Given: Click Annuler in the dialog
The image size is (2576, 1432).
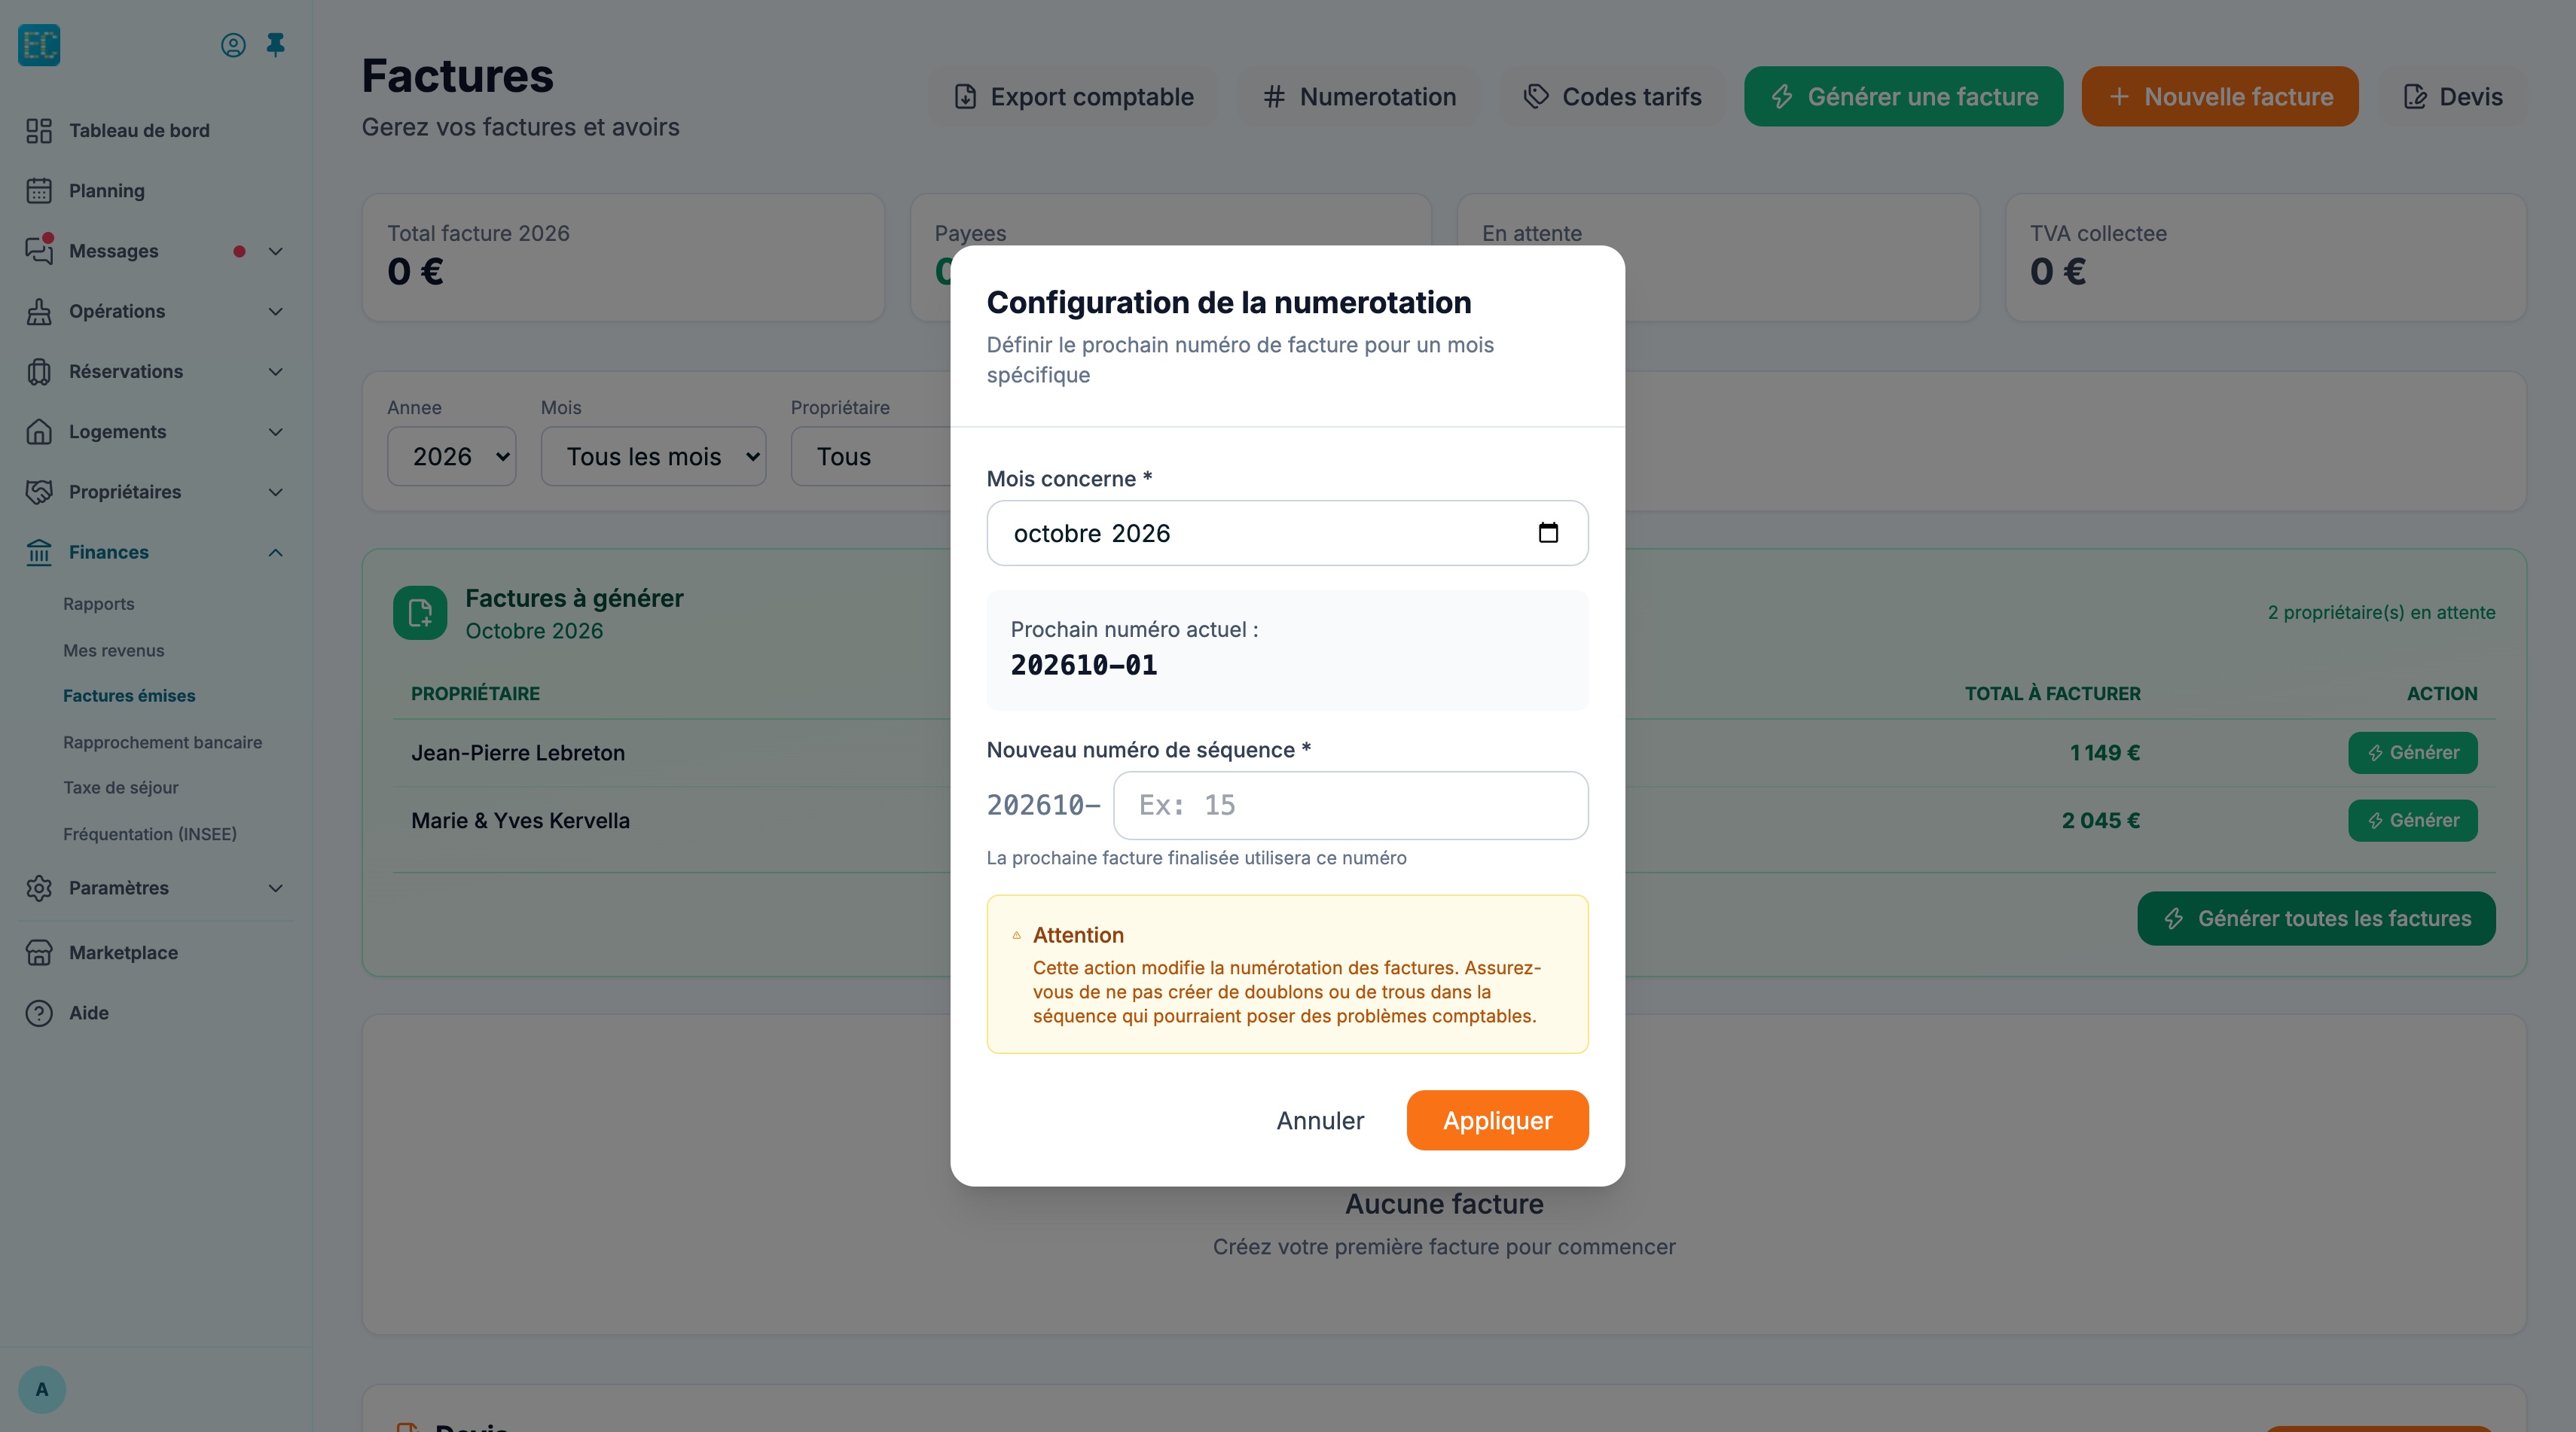Looking at the screenshot, I should (x=1320, y=1120).
